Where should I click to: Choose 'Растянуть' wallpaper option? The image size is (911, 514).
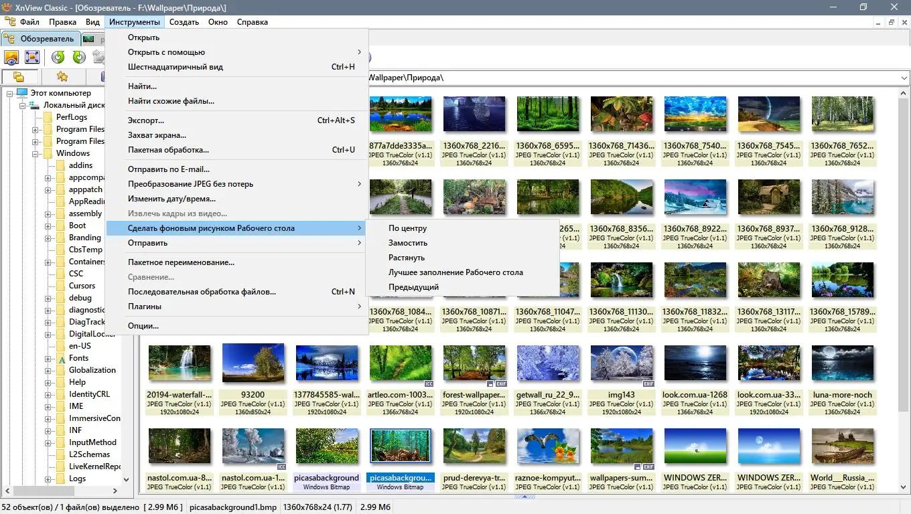[407, 258]
